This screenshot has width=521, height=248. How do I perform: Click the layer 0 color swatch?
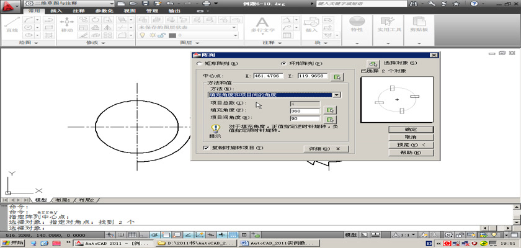pyautogui.click(x=172, y=35)
